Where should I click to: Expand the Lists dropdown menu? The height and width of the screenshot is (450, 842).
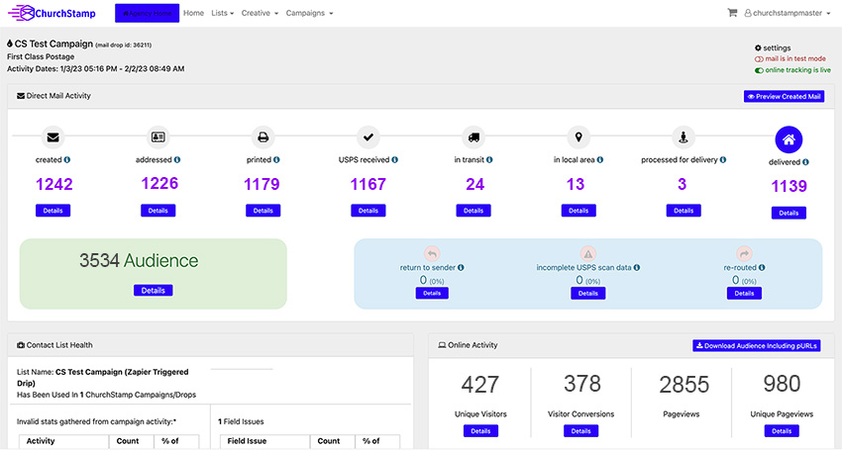click(222, 13)
